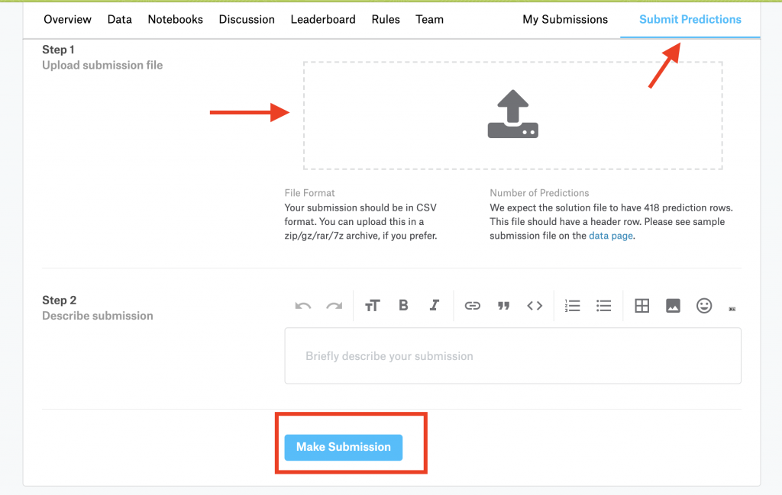
Task: Start a numbered list
Action: (573, 306)
